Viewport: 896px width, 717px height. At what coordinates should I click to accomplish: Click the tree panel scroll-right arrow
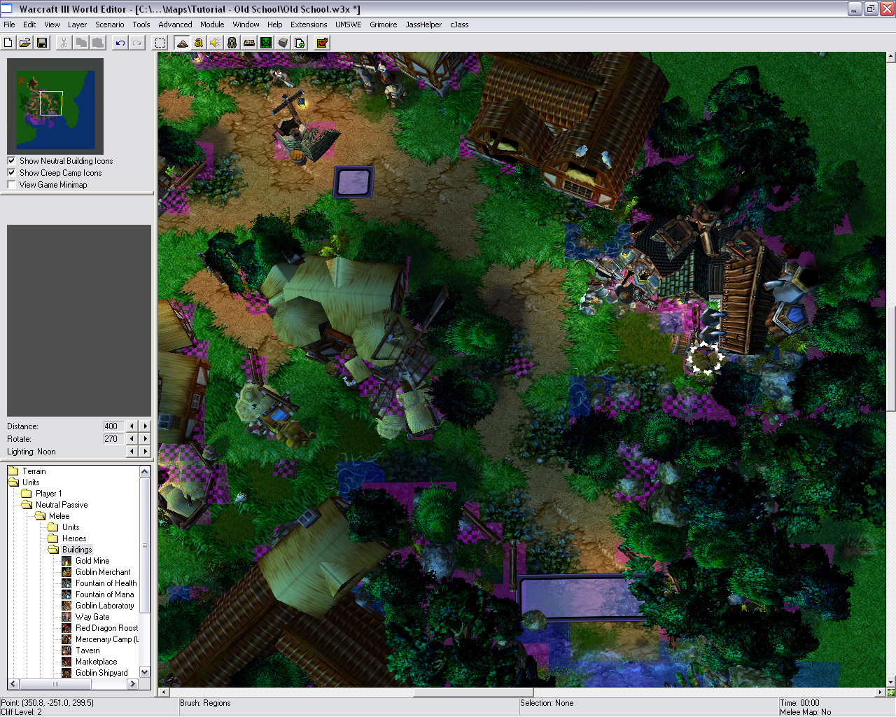pyautogui.click(x=132, y=684)
